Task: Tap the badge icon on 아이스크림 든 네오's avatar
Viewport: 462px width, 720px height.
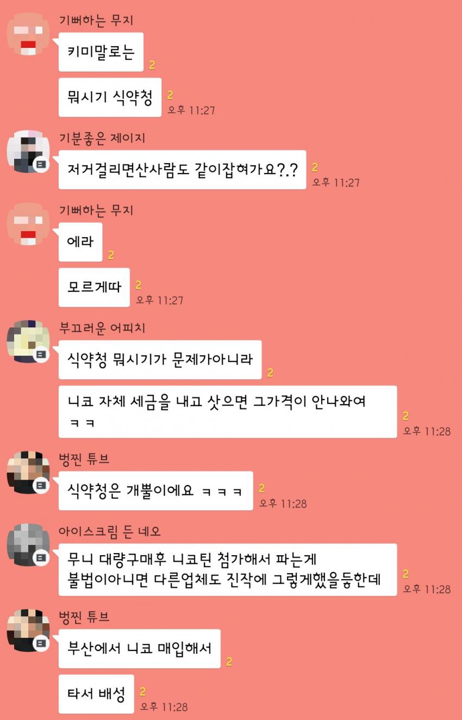Action: [42, 558]
